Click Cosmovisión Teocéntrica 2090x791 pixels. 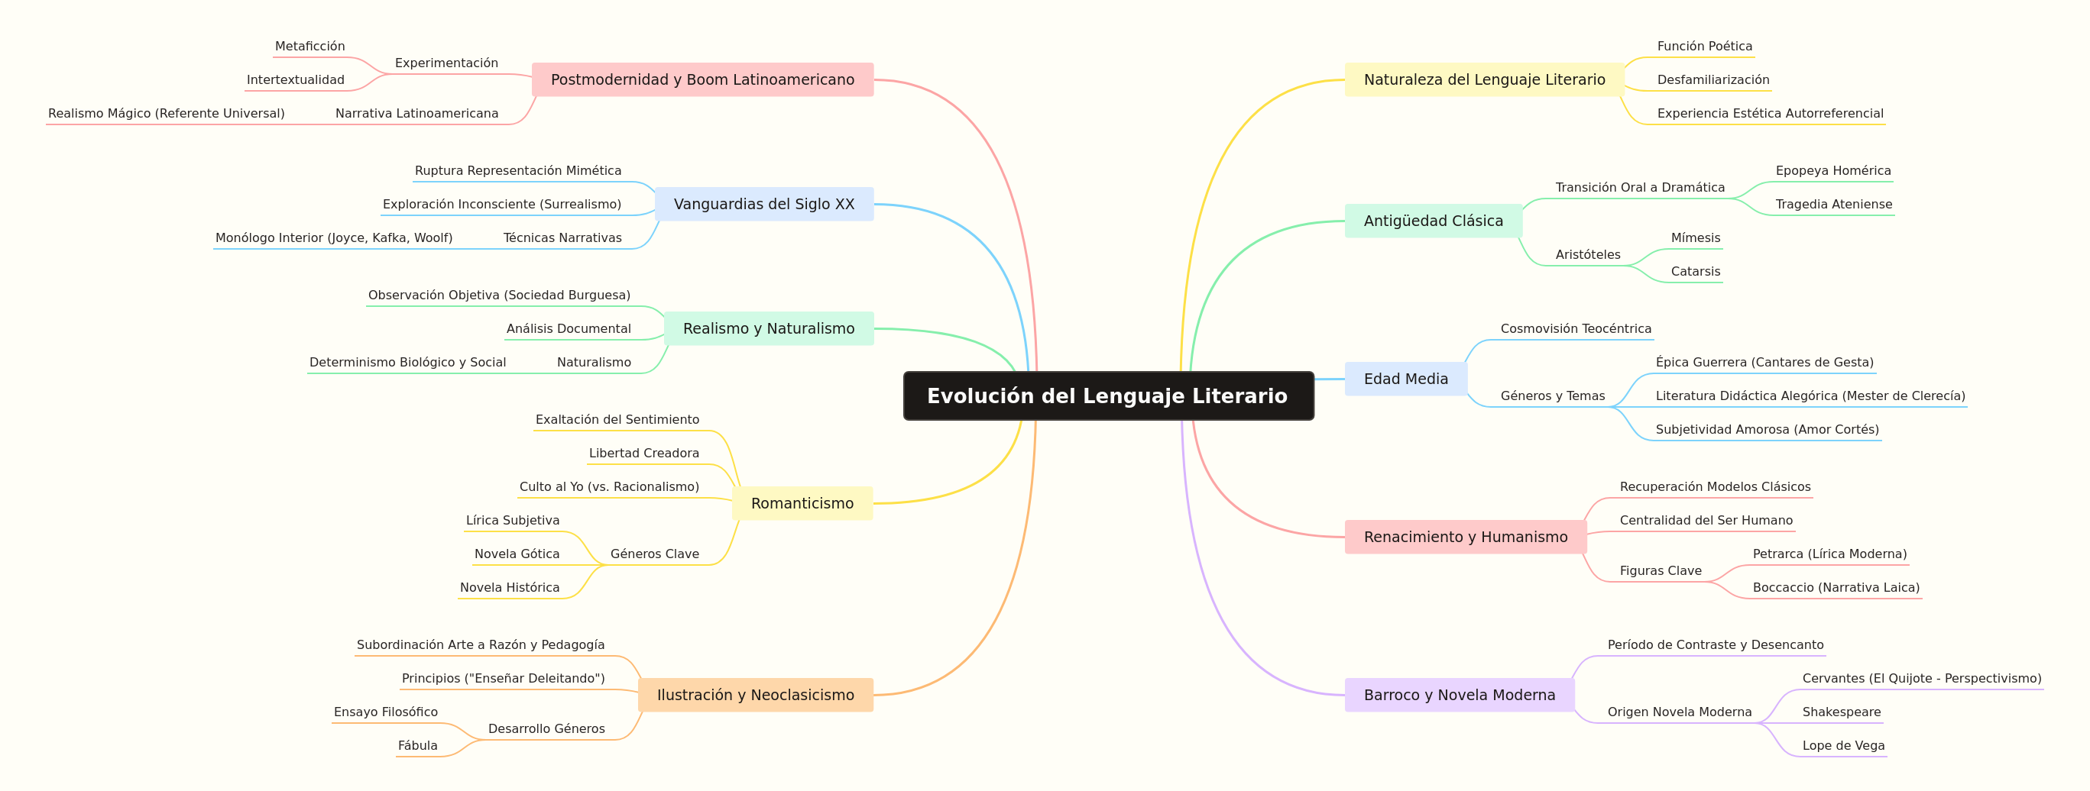(1576, 328)
